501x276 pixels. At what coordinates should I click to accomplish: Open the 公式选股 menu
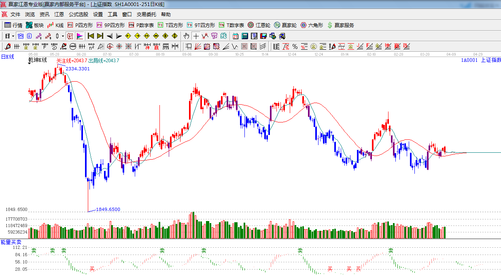pos(78,15)
